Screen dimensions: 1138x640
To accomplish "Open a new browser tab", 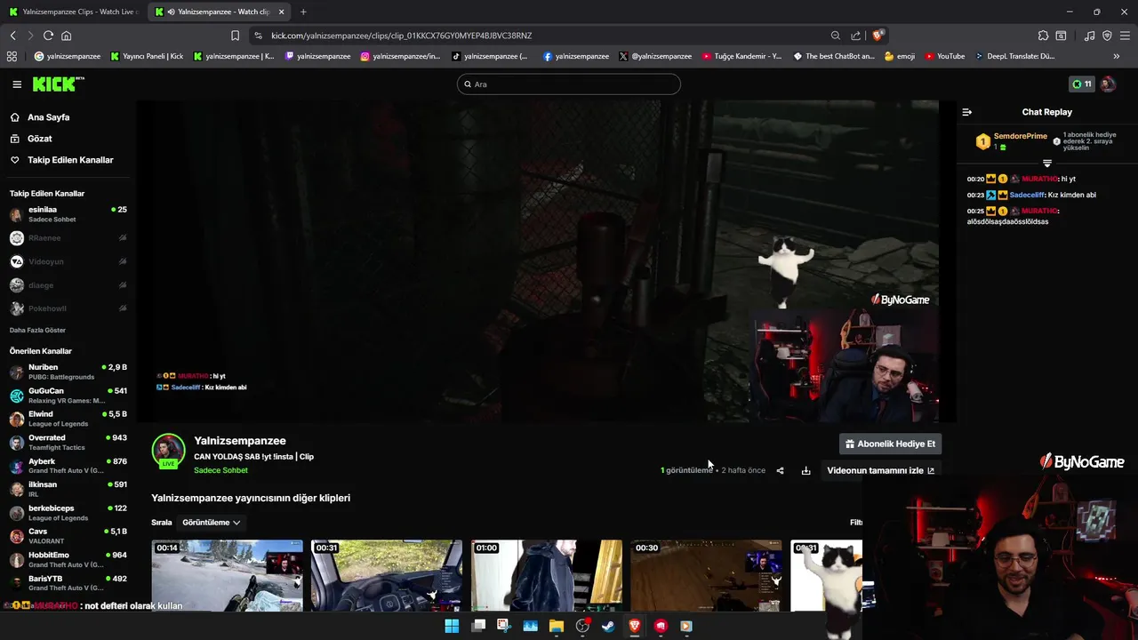I will [303, 12].
